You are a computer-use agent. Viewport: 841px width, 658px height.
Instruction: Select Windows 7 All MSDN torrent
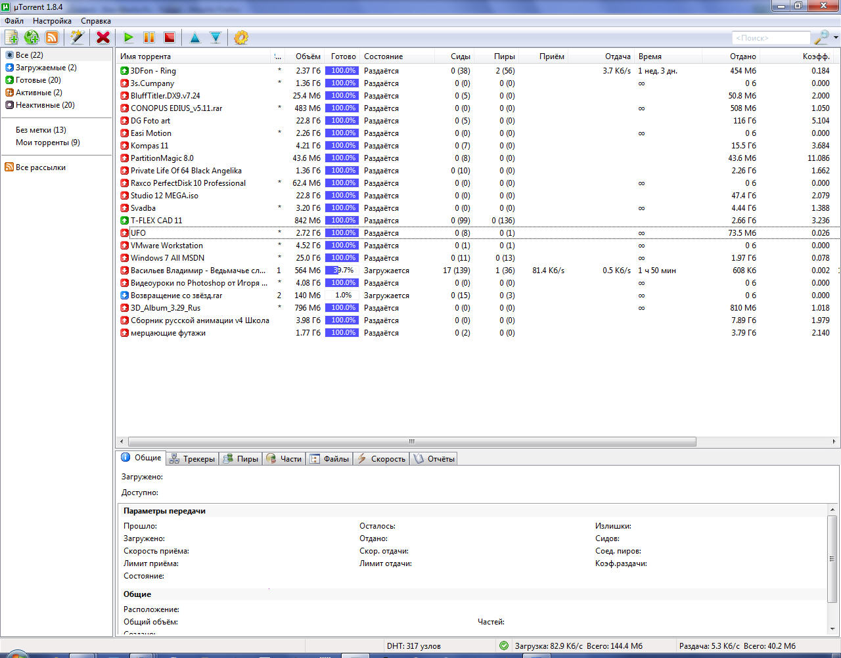[478, 258]
